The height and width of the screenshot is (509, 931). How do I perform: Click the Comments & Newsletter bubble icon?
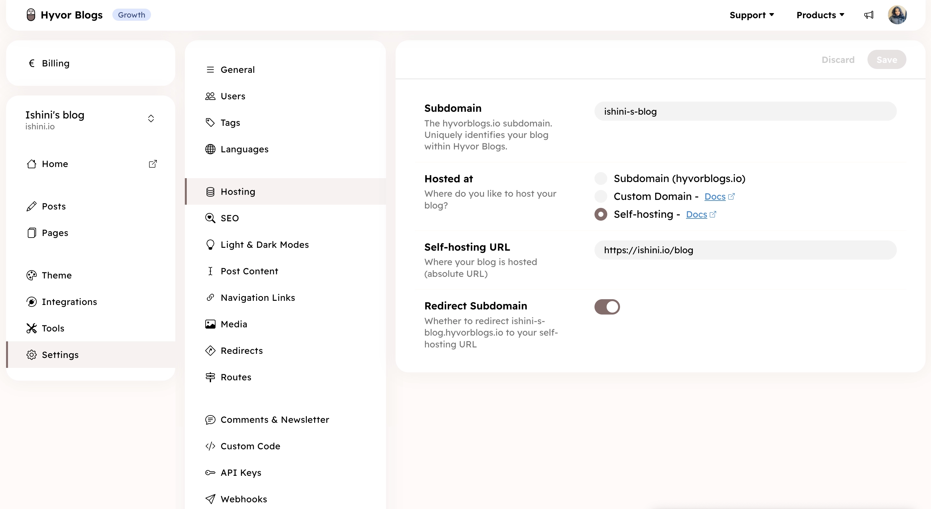click(x=210, y=420)
